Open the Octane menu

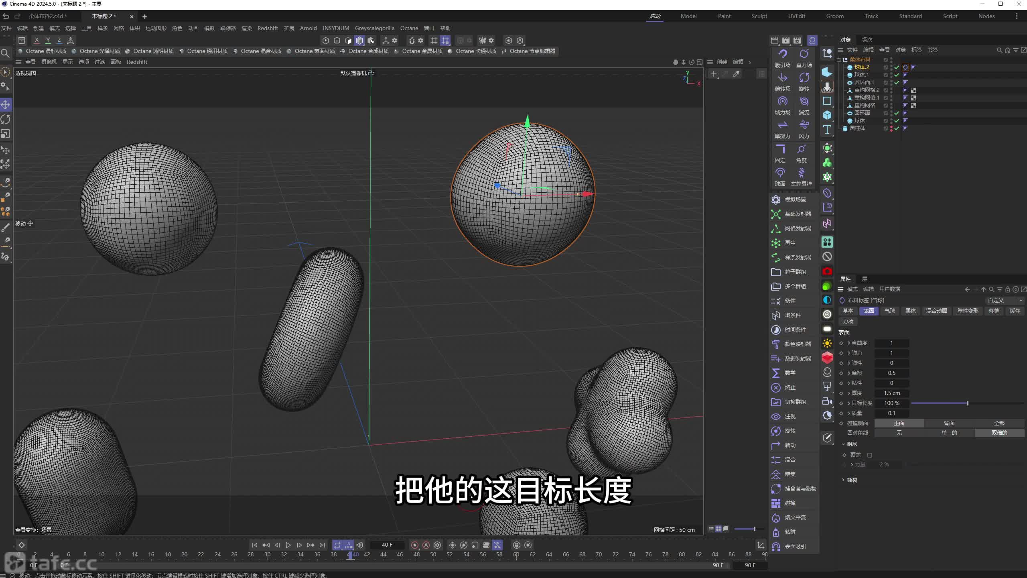[409, 28]
